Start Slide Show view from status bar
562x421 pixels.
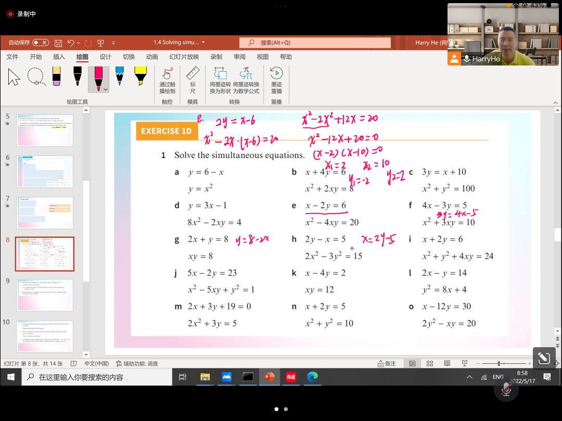coord(465,364)
